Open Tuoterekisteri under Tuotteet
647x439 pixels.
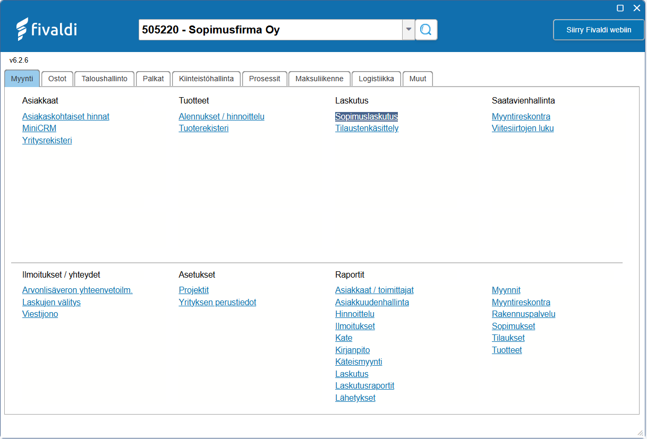[203, 128]
